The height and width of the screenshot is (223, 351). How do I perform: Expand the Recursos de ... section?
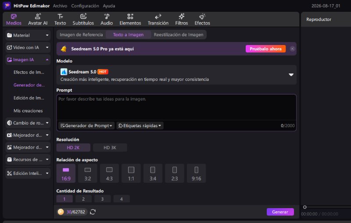tap(28, 160)
